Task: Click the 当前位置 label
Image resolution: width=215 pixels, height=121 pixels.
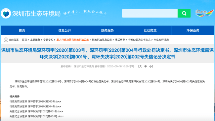Action: pos(14,40)
